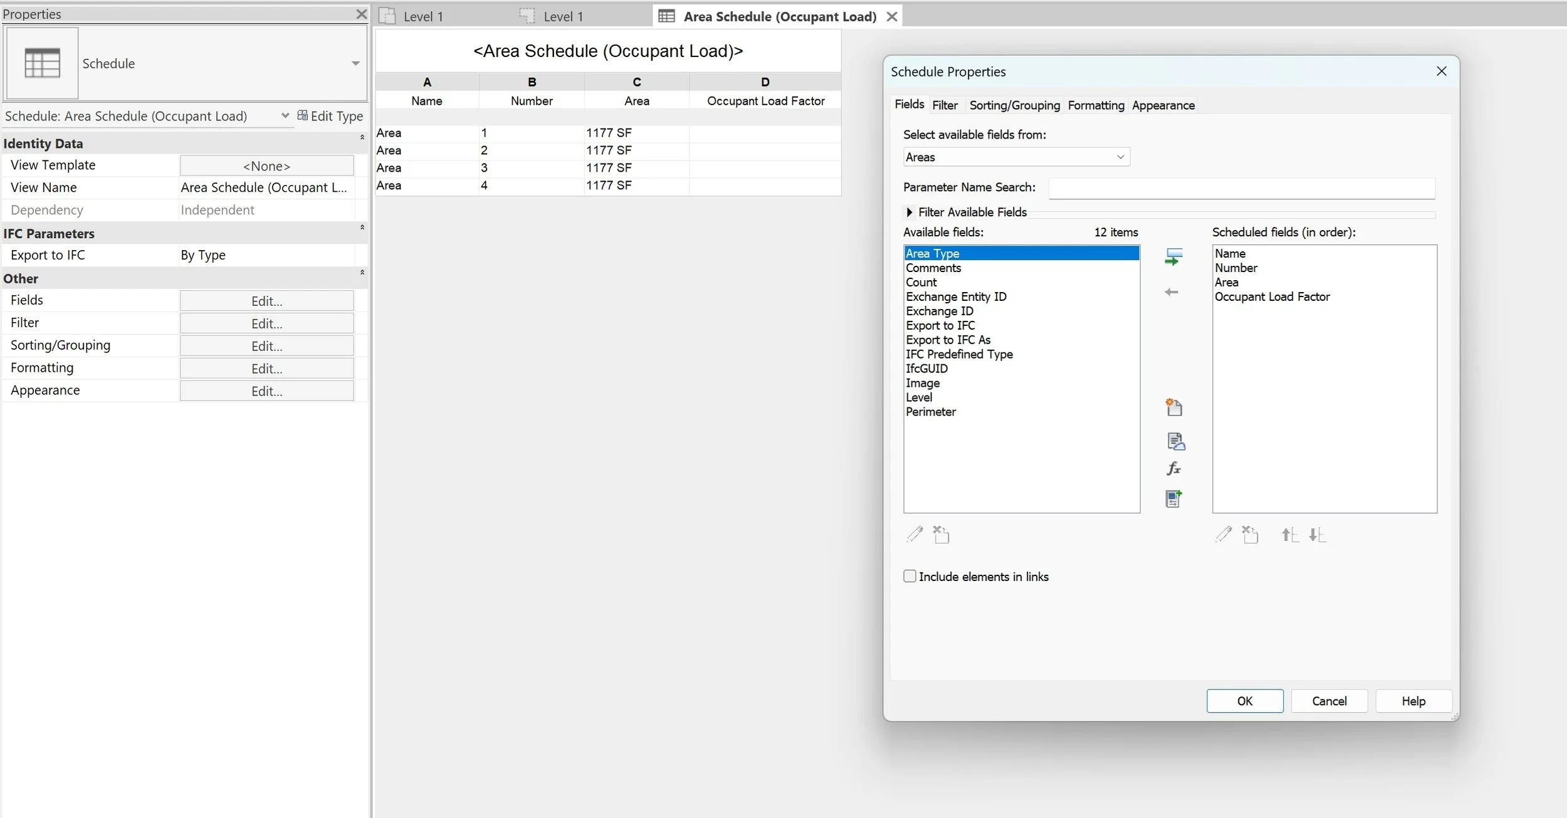This screenshot has width=1567, height=818.
Task: Click the Occupant Load Factor column header
Action: pyautogui.click(x=765, y=101)
